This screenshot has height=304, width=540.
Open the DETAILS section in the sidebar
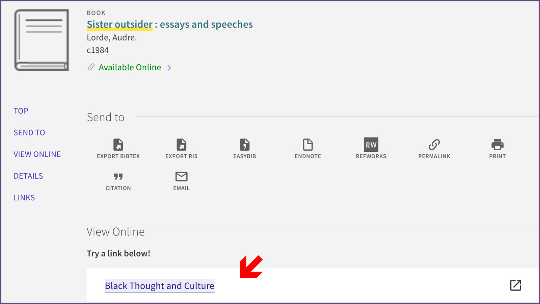pos(28,176)
